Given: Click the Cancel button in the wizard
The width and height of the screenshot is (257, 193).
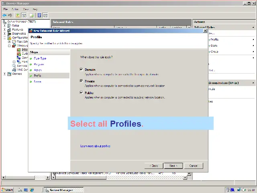Looking at the screenshot, I should (194, 166).
